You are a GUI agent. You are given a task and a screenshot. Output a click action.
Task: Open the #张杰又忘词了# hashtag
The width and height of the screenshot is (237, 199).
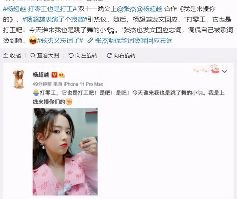pyautogui.click(x=60, y=40)
